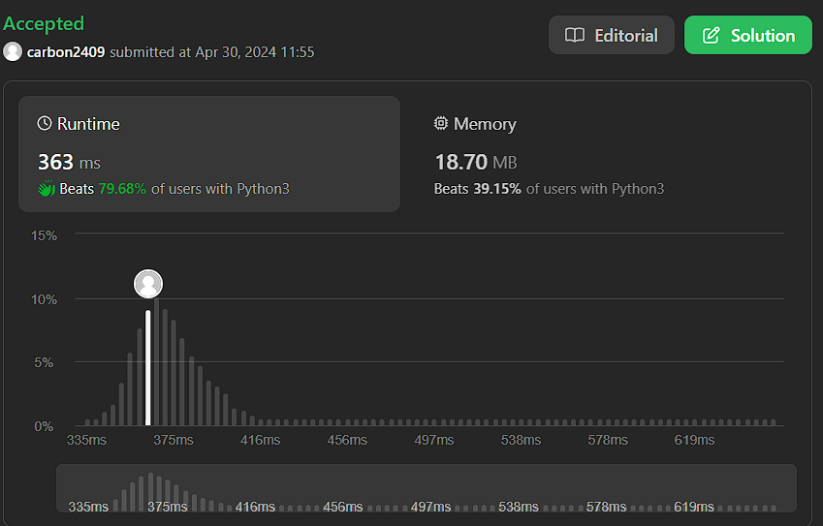Screen dimensions: 823x526
Task: Select the Runtime stats card
Action: [x=209, y=153]
